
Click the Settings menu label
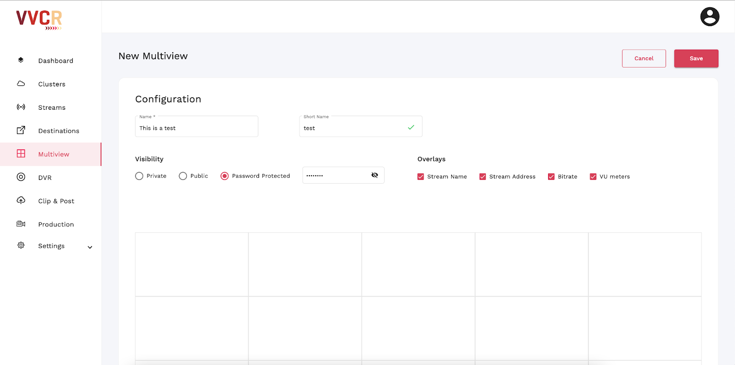click(51, 246)
